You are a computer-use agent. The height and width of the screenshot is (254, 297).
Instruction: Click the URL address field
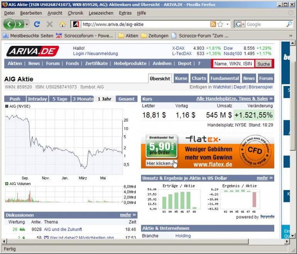145,24
